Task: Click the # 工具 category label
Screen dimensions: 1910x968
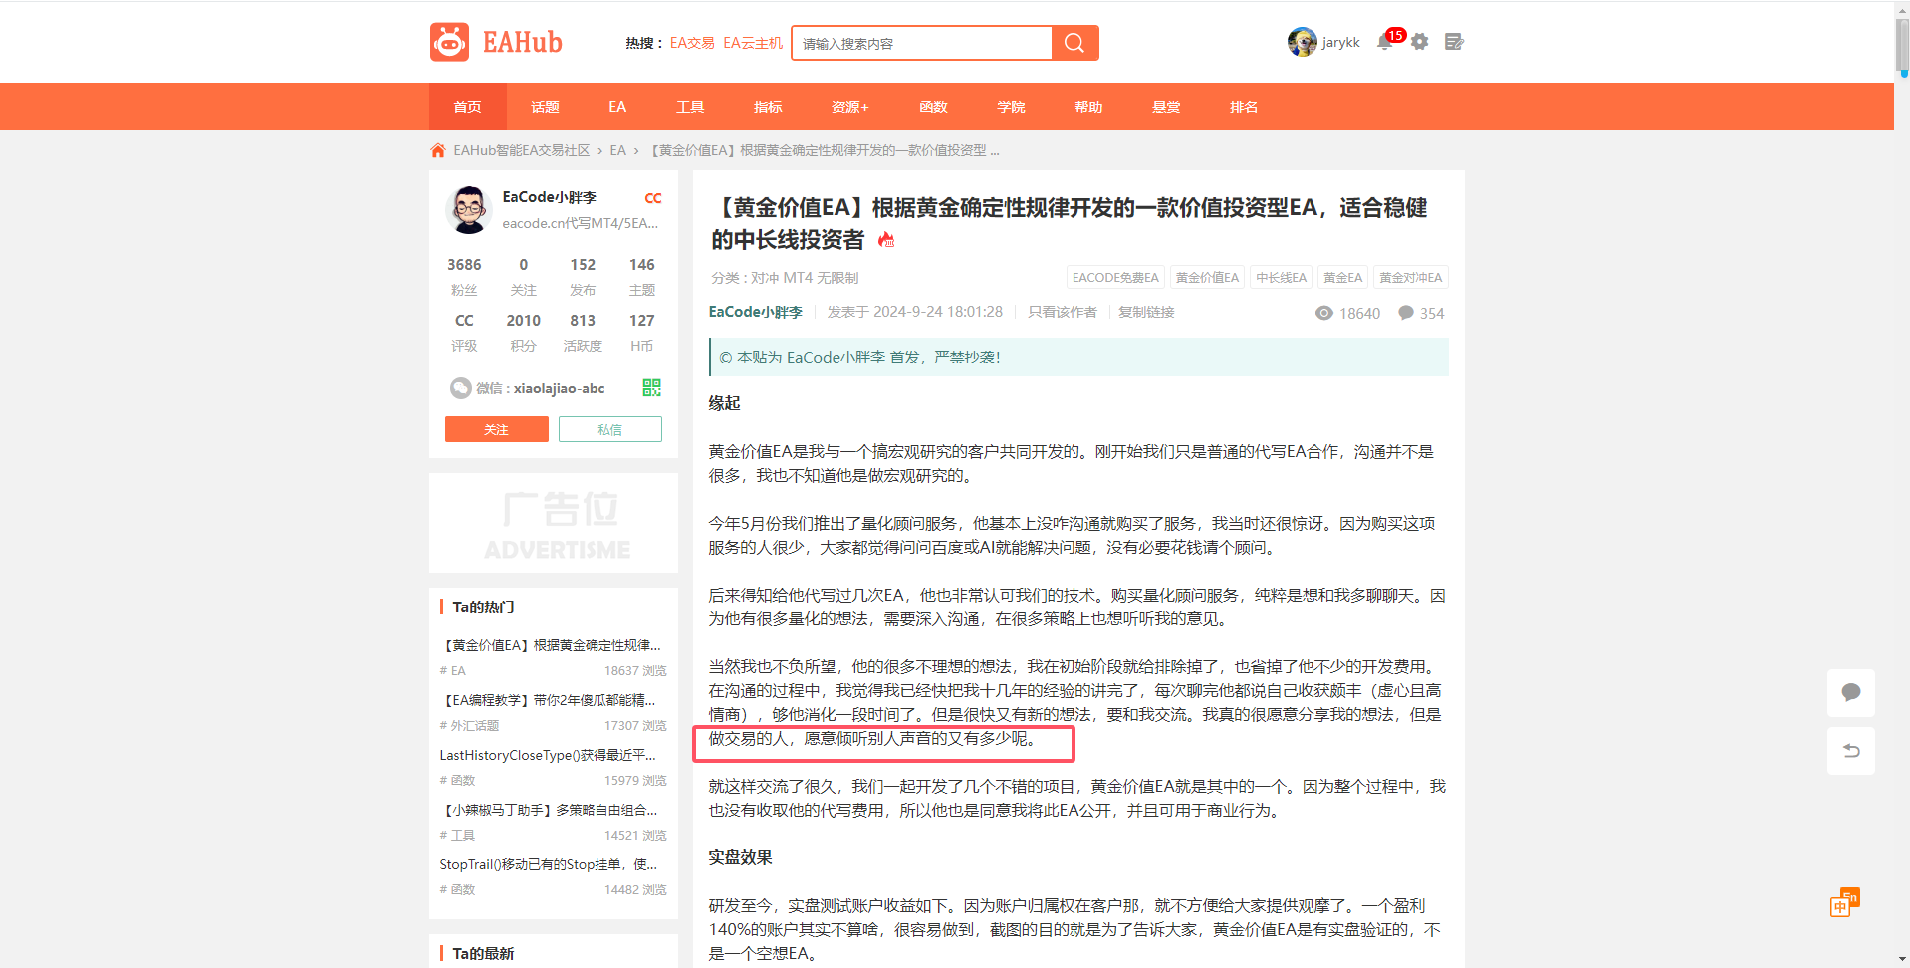Action: pos(457,836)
